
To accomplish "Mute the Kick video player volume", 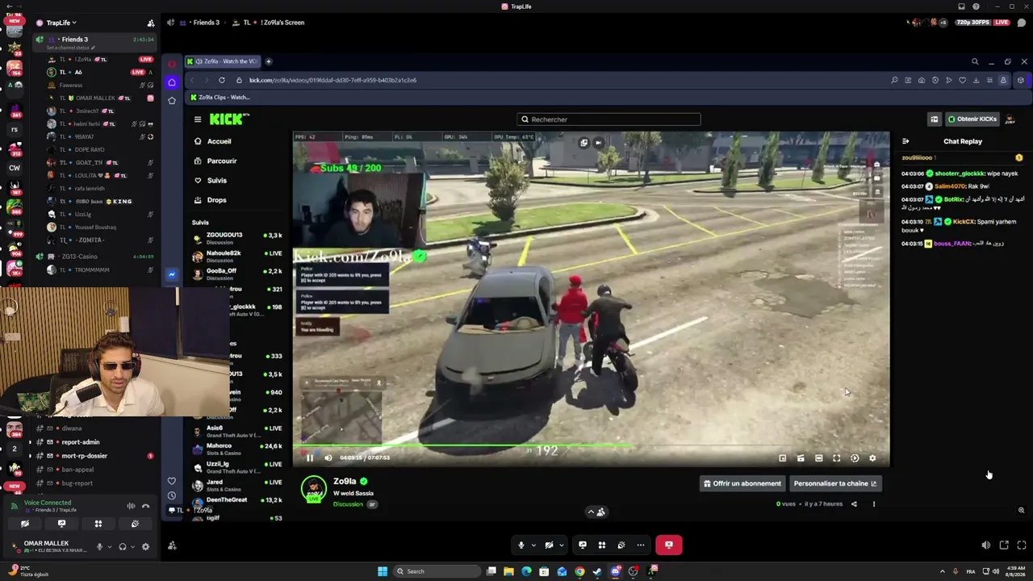I will pyautogui.click(x=328, y=458).
